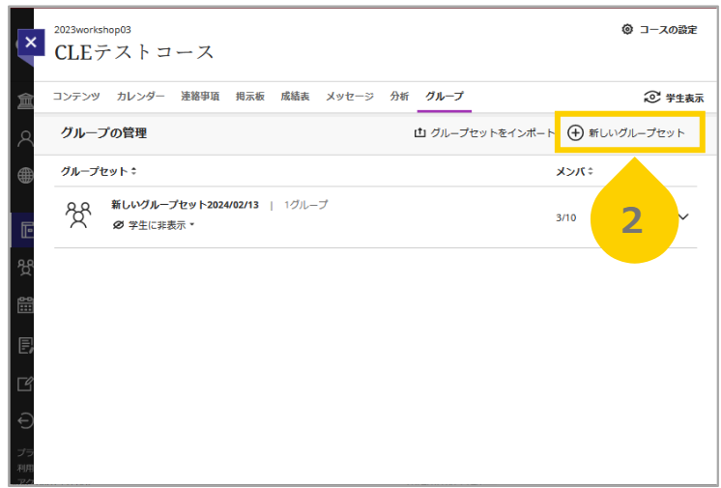Click the gear icon beside コースの設定

pyautogui.click(x=627, y=29)
